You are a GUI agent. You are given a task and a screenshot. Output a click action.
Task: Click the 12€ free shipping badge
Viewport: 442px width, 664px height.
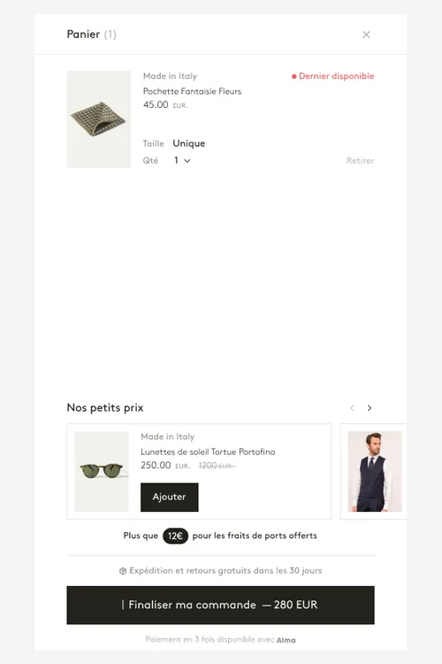click(x=175, y=536)
